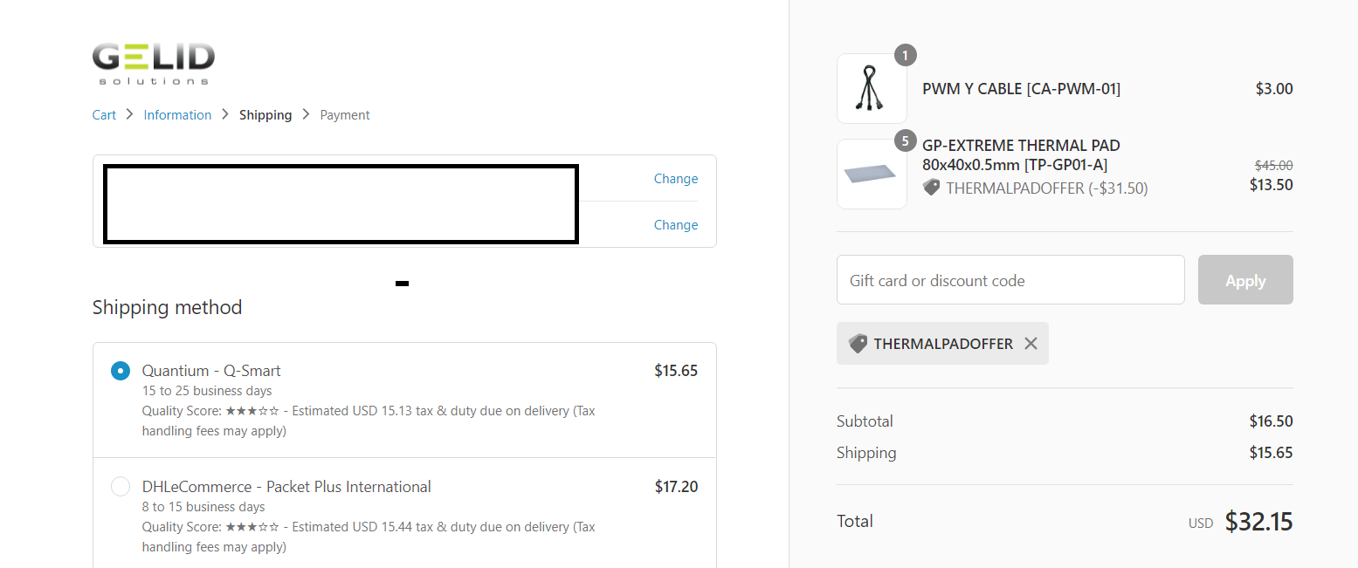Click the second Change link for address
The image size is (1358, 568).
(676, 225)
